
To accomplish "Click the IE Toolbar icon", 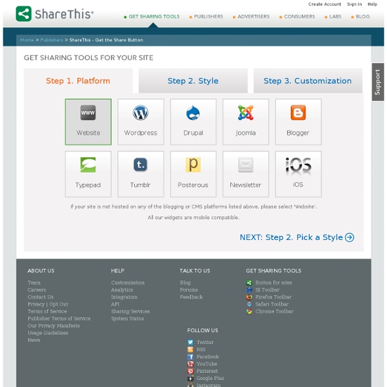I will tap(249, 290).
